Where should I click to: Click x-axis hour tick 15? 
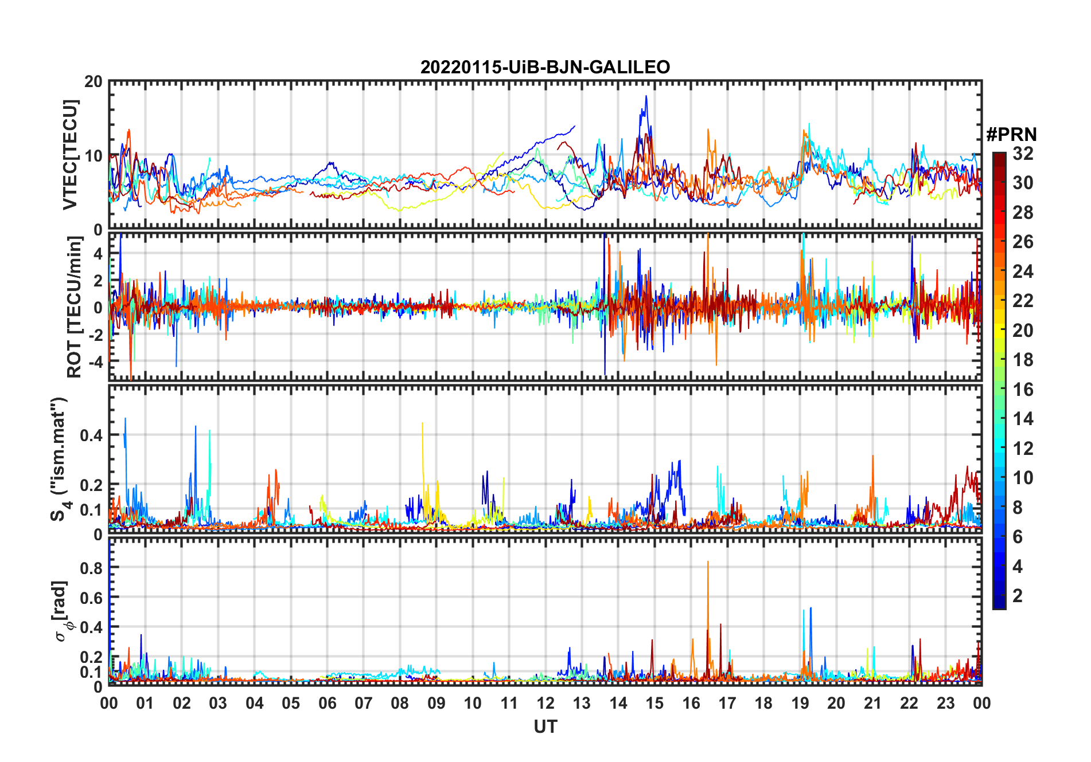[654, 703]
